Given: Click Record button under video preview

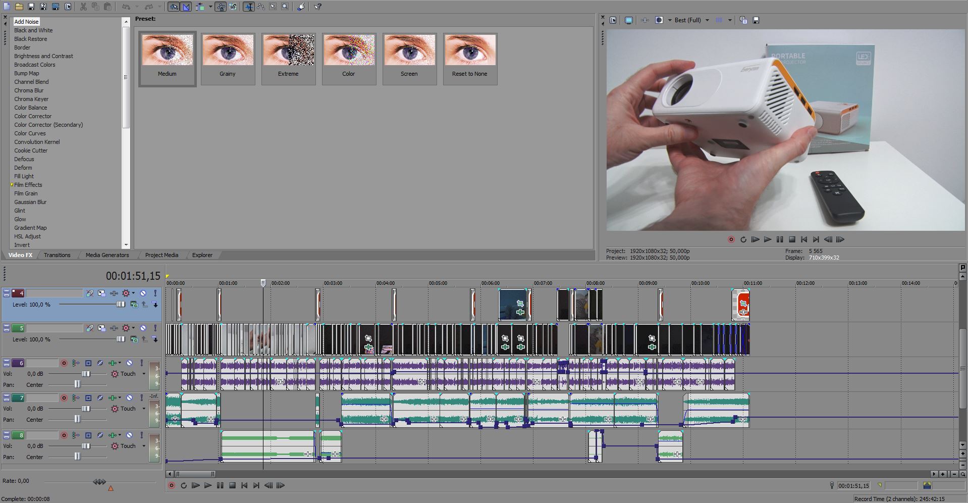Looking at the screenshot, I should 731,239.
